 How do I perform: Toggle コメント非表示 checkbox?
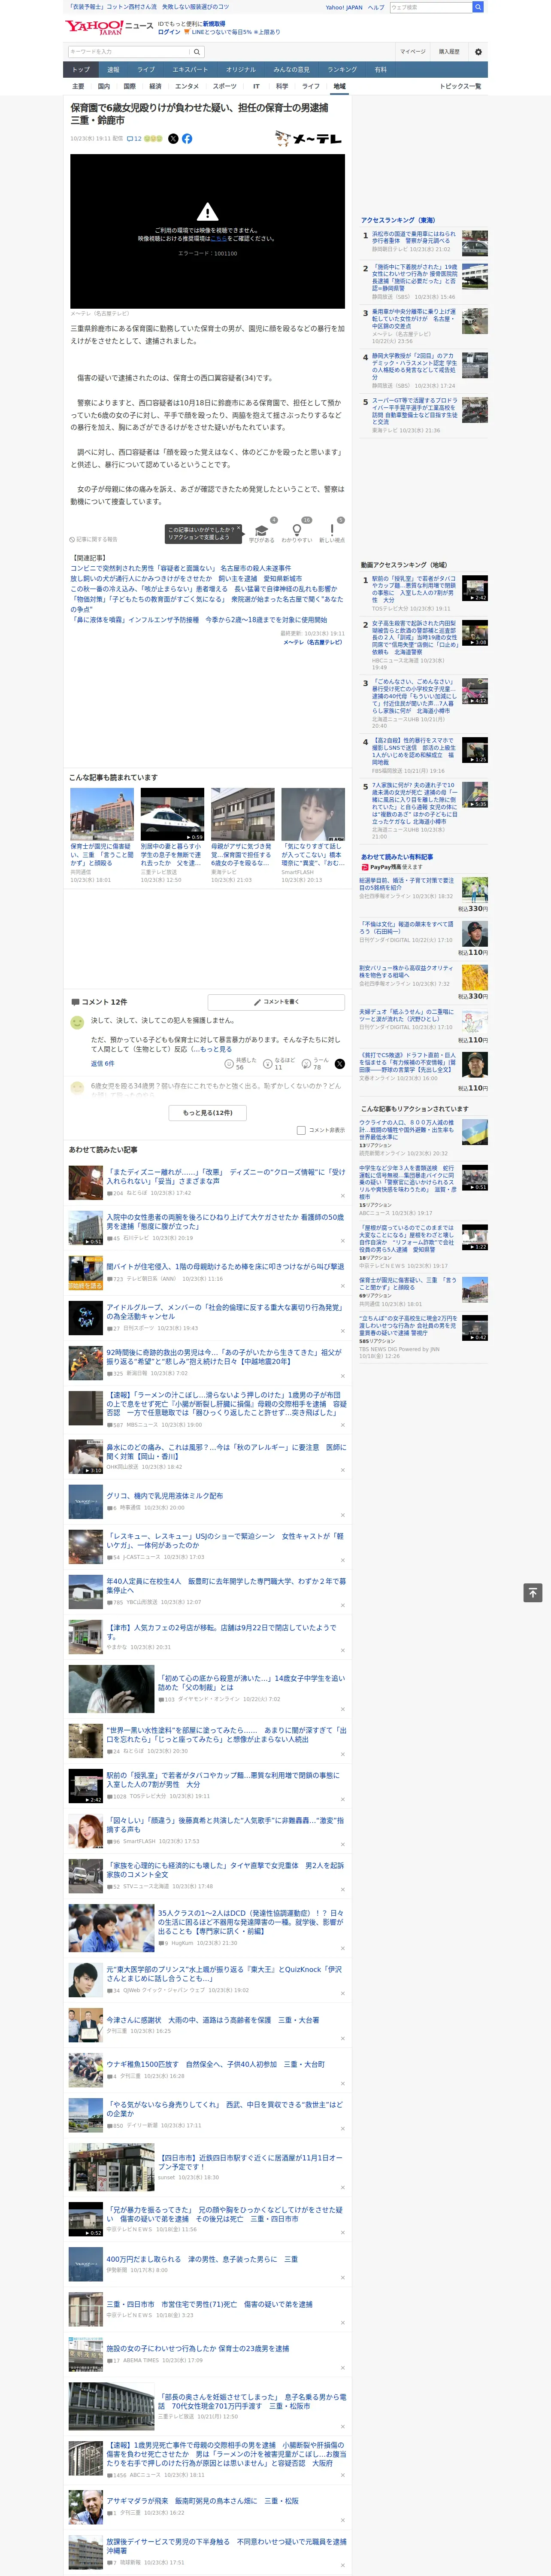click(x=301, y=1130)
